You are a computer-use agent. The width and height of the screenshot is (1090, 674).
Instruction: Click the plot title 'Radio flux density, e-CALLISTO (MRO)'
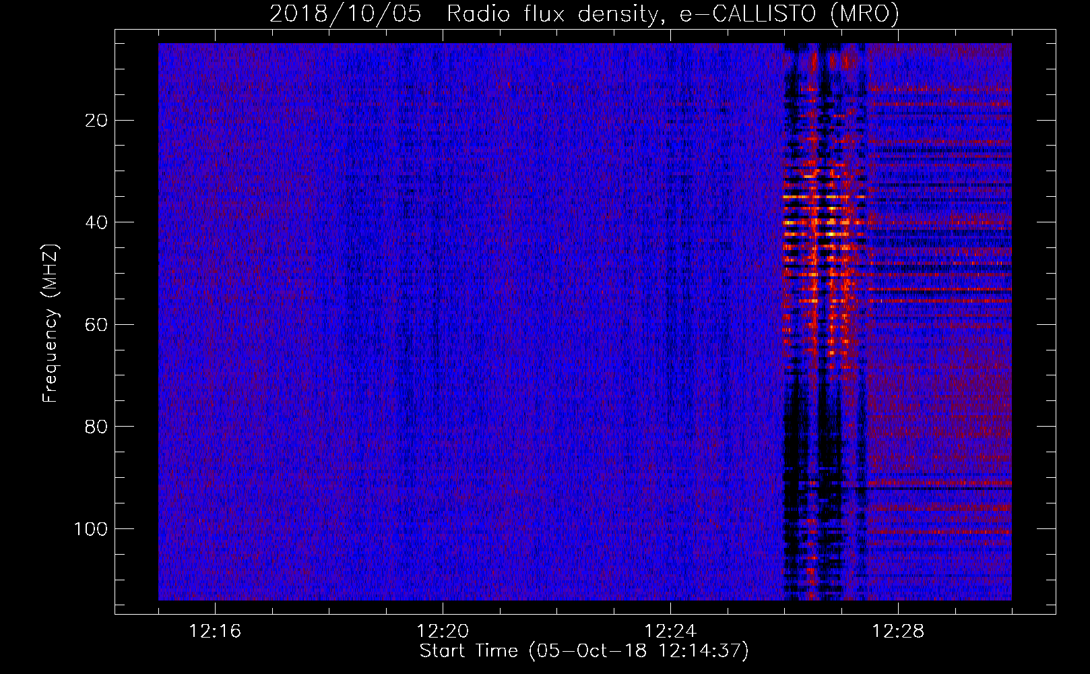point(672,14)
